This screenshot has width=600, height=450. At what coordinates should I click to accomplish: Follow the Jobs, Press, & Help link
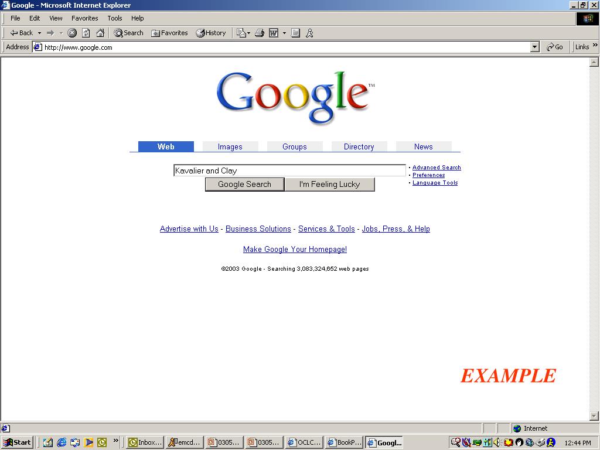coord(396,229)
